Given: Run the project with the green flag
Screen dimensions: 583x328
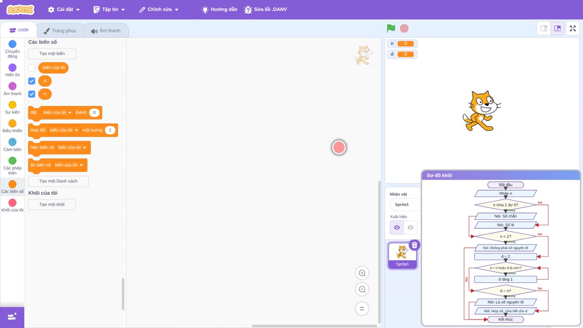Looking at the screenshot, I should coord(391,28).
